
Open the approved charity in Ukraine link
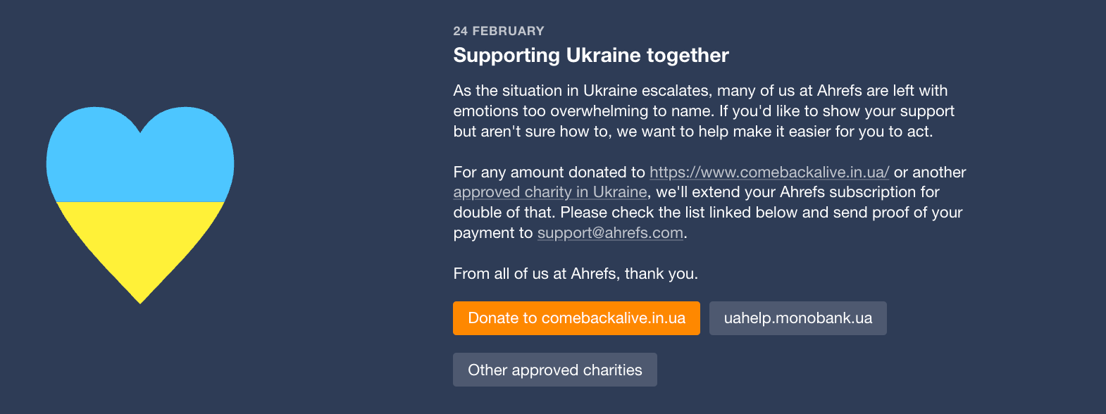point(550,192)
